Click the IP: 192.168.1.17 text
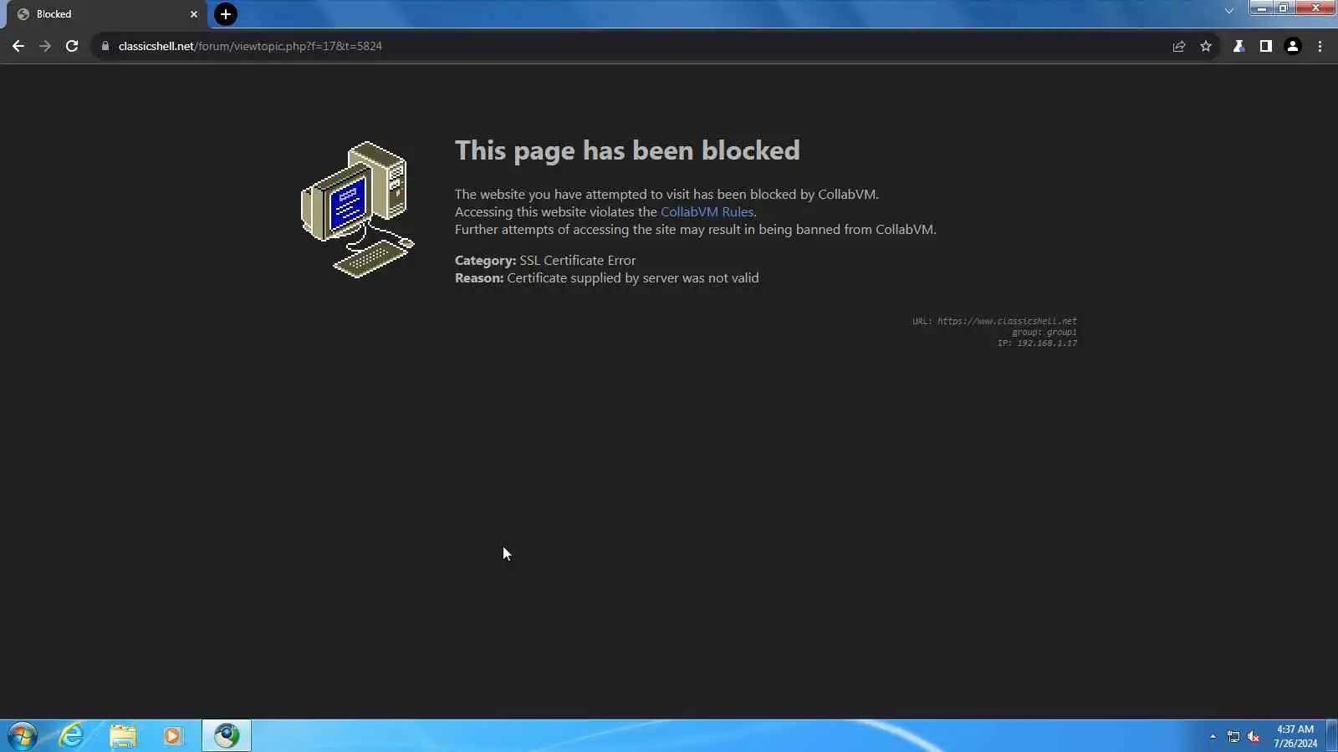Screen dimensions: 1338x752 tap(1037, 343)
